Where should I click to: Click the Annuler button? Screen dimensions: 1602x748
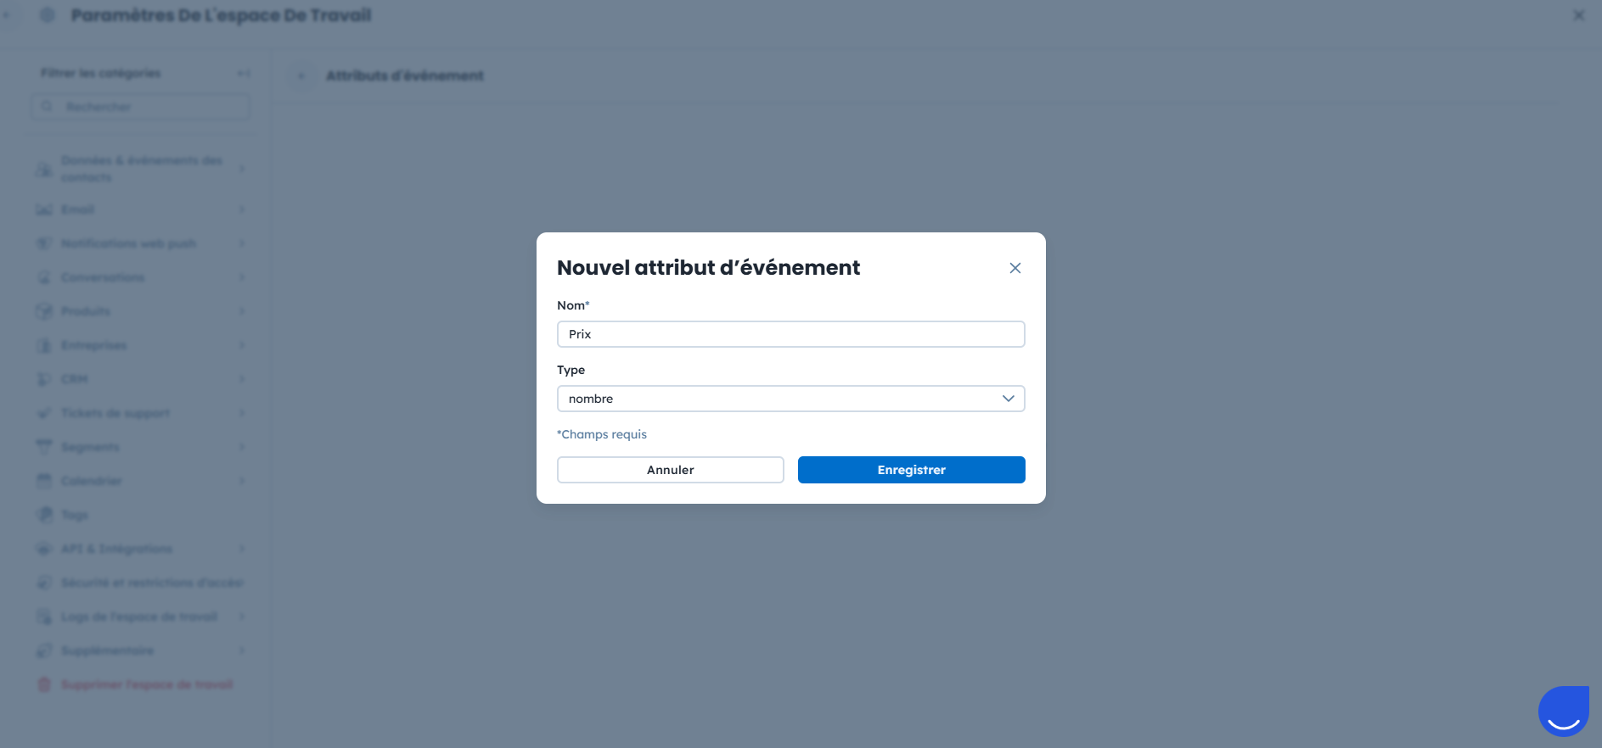(670, 470)
